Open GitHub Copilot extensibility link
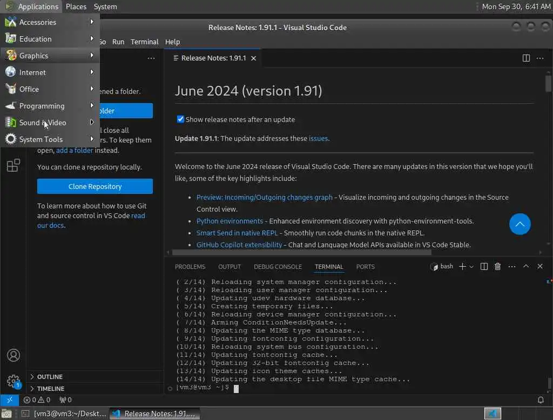 coord(239,245)
